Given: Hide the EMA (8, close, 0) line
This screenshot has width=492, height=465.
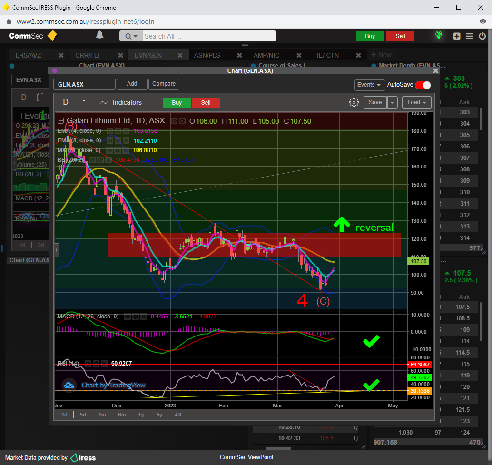Looking at the screenshot, I should [x=110, y=140].
